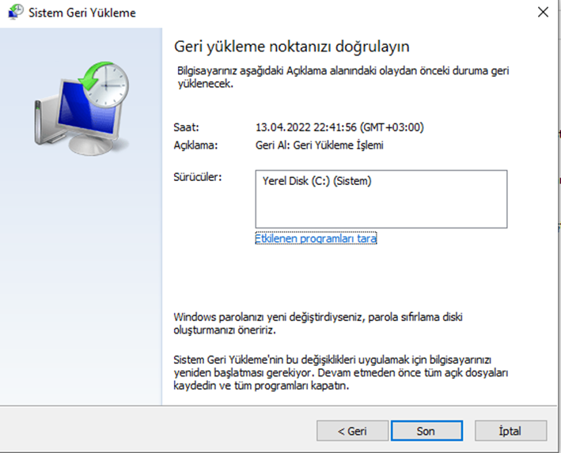Click the heading Geri yükleme noktanızı doğrulayın
This screenshot has width=561, height=453.
(x=292, y=47)
